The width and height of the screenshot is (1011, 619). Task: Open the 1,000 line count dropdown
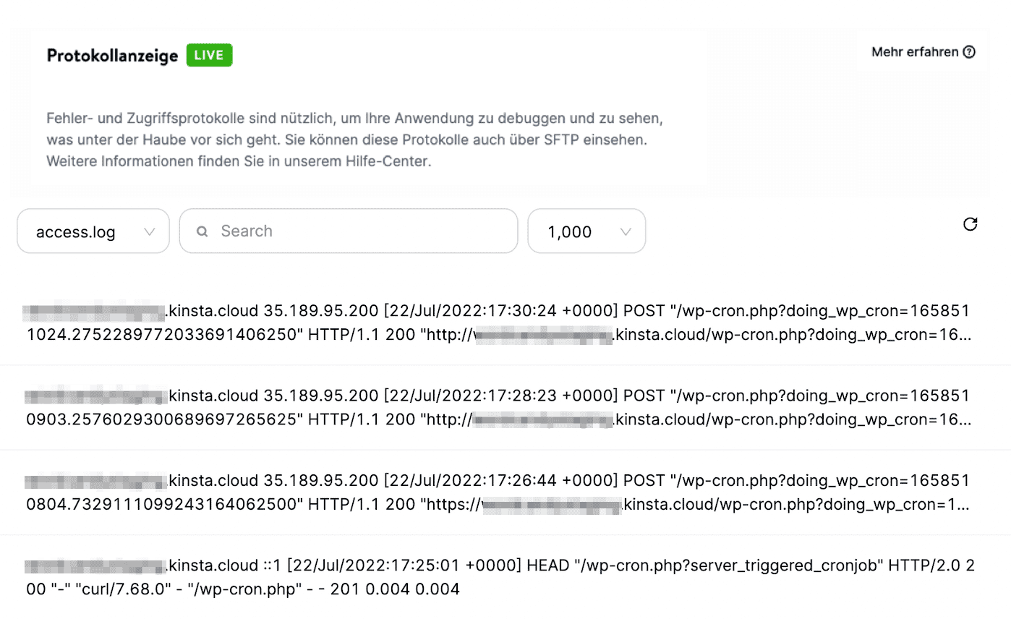coord(586,231)
